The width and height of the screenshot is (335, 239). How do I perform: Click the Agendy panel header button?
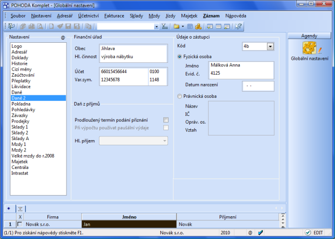pos(309,36)
